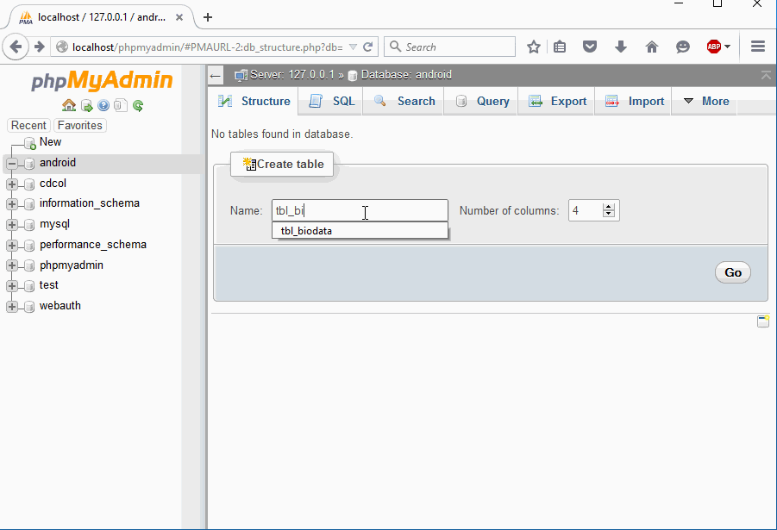Image resolution: width=777 pixels, height=530 pixels.
Task: Expand the test database node
Action: coord(12,286)
